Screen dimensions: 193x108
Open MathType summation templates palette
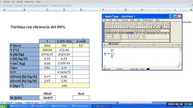tap(128, 27)
